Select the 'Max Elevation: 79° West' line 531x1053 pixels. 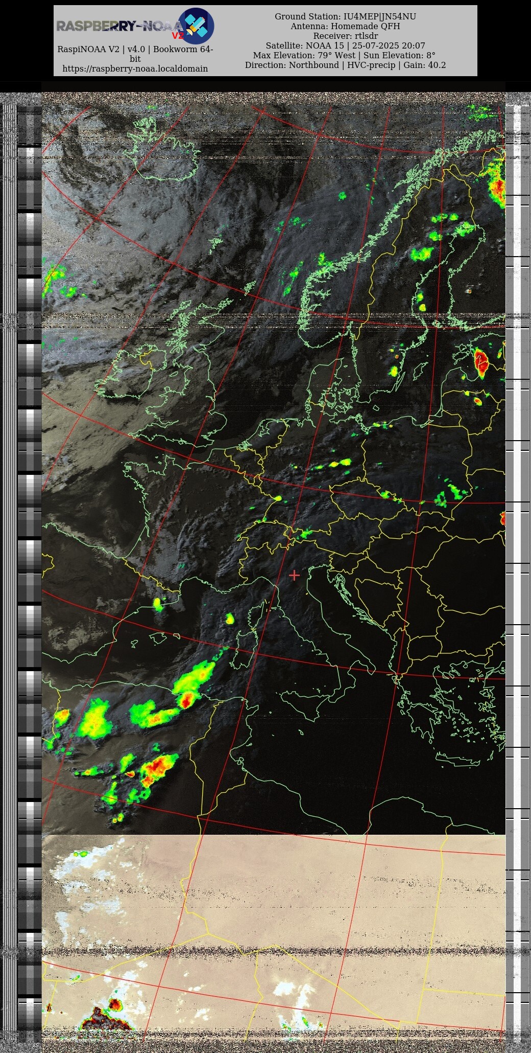pyautogui.click(x=345, y=55)
